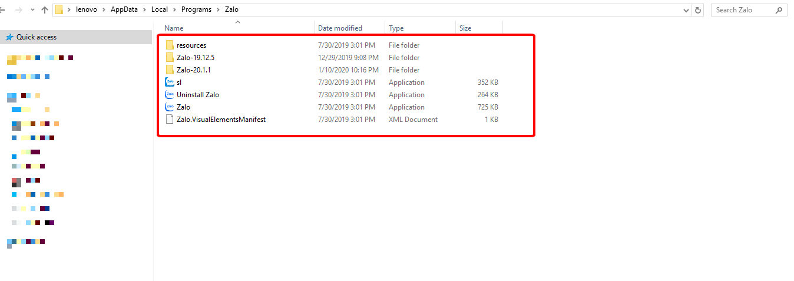The width and height of the screenshot is (794, 281).
Task: Click the 1 KB size cell
Action: [491, 120]
